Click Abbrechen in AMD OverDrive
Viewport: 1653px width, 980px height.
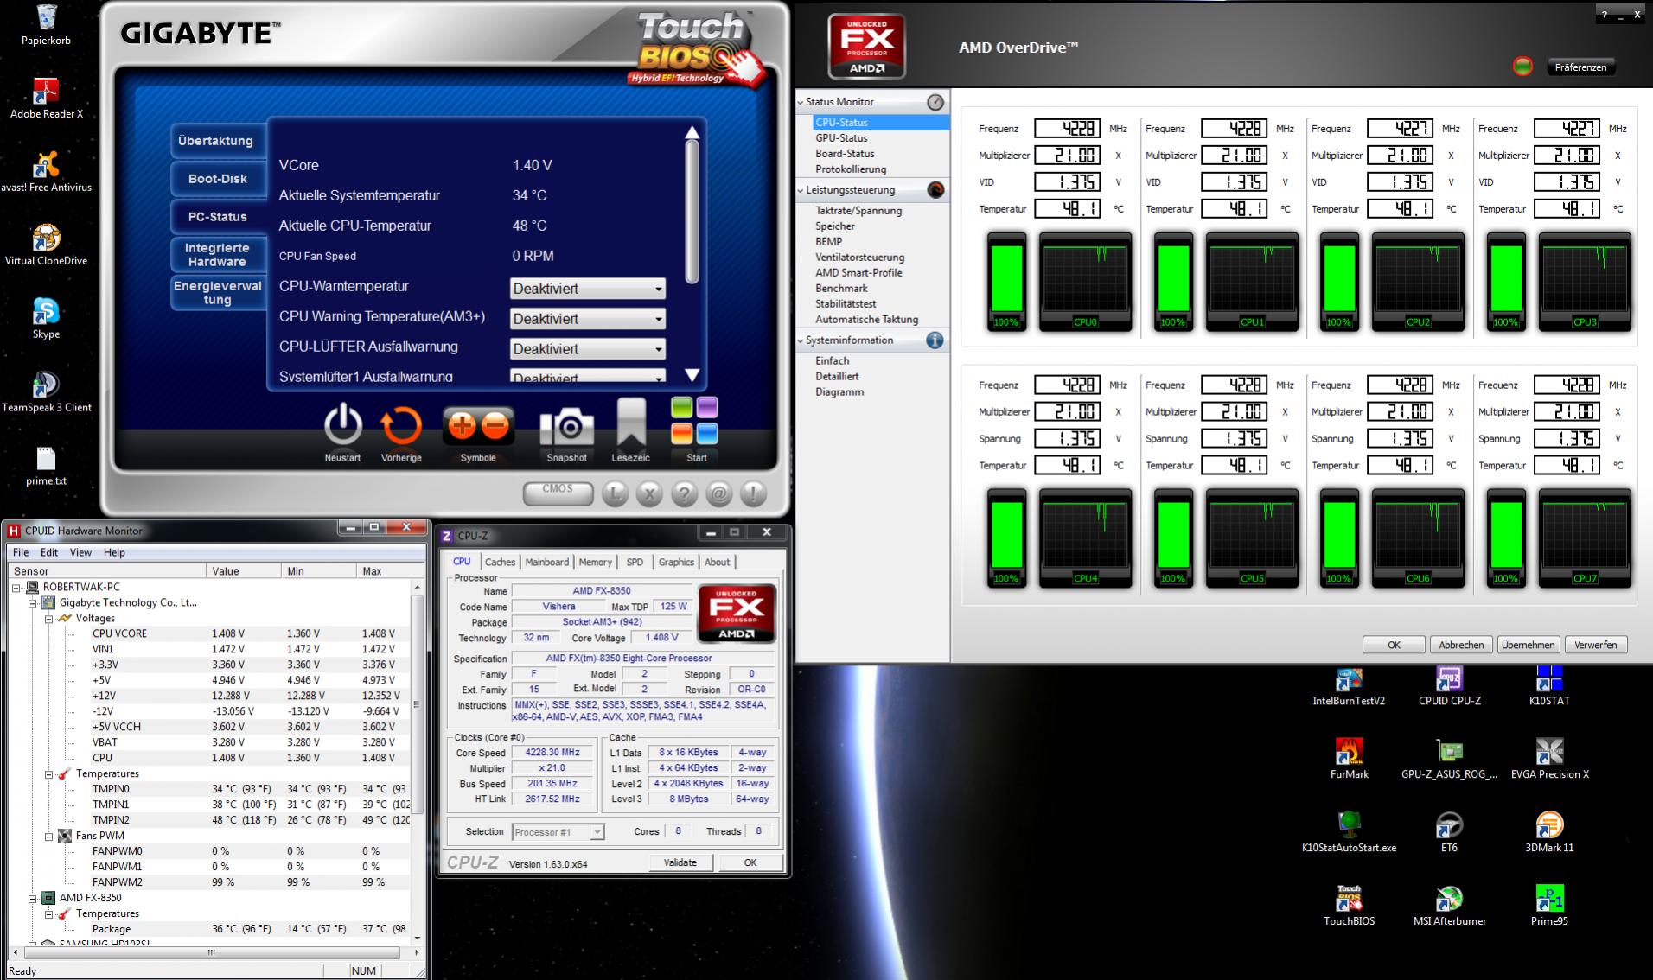pos(1461,645)
